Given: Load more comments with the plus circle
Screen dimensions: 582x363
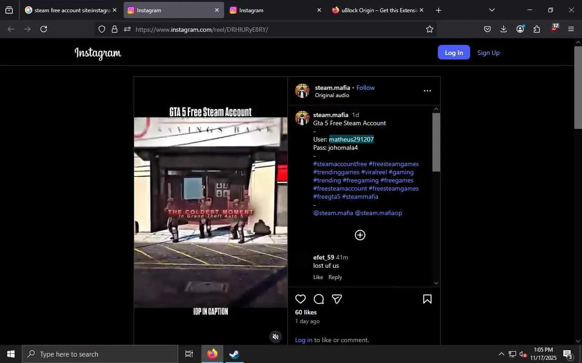Looking at the screenshot, I should 360,235.
